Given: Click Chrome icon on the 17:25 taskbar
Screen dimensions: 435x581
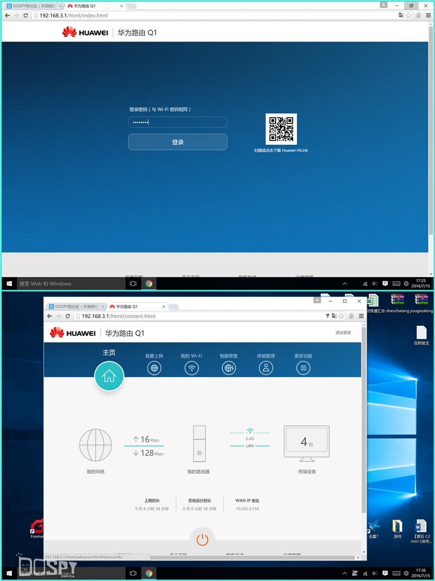Looking at the screenshot, I should coord(149,284).
